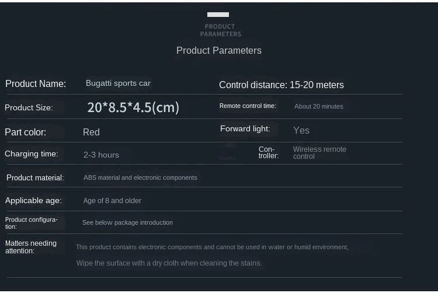Click the "Yes" forward light value
The height and width of the screenshot is (293, 438).
301,131
